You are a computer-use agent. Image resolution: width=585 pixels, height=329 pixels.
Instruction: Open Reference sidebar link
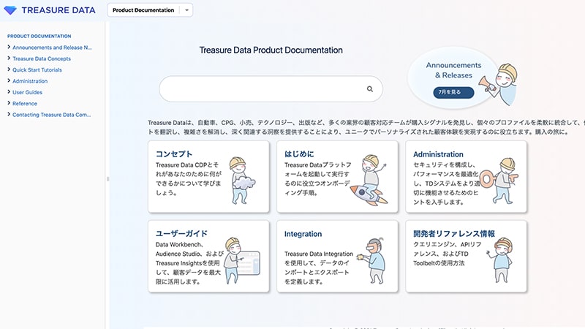[25, 103]
